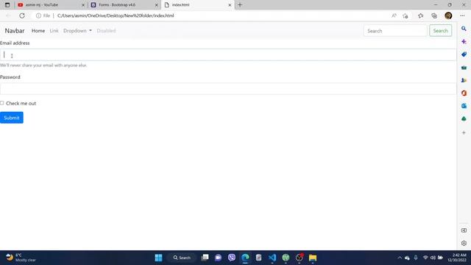Open the Windows Start button

tap(159, 258)
